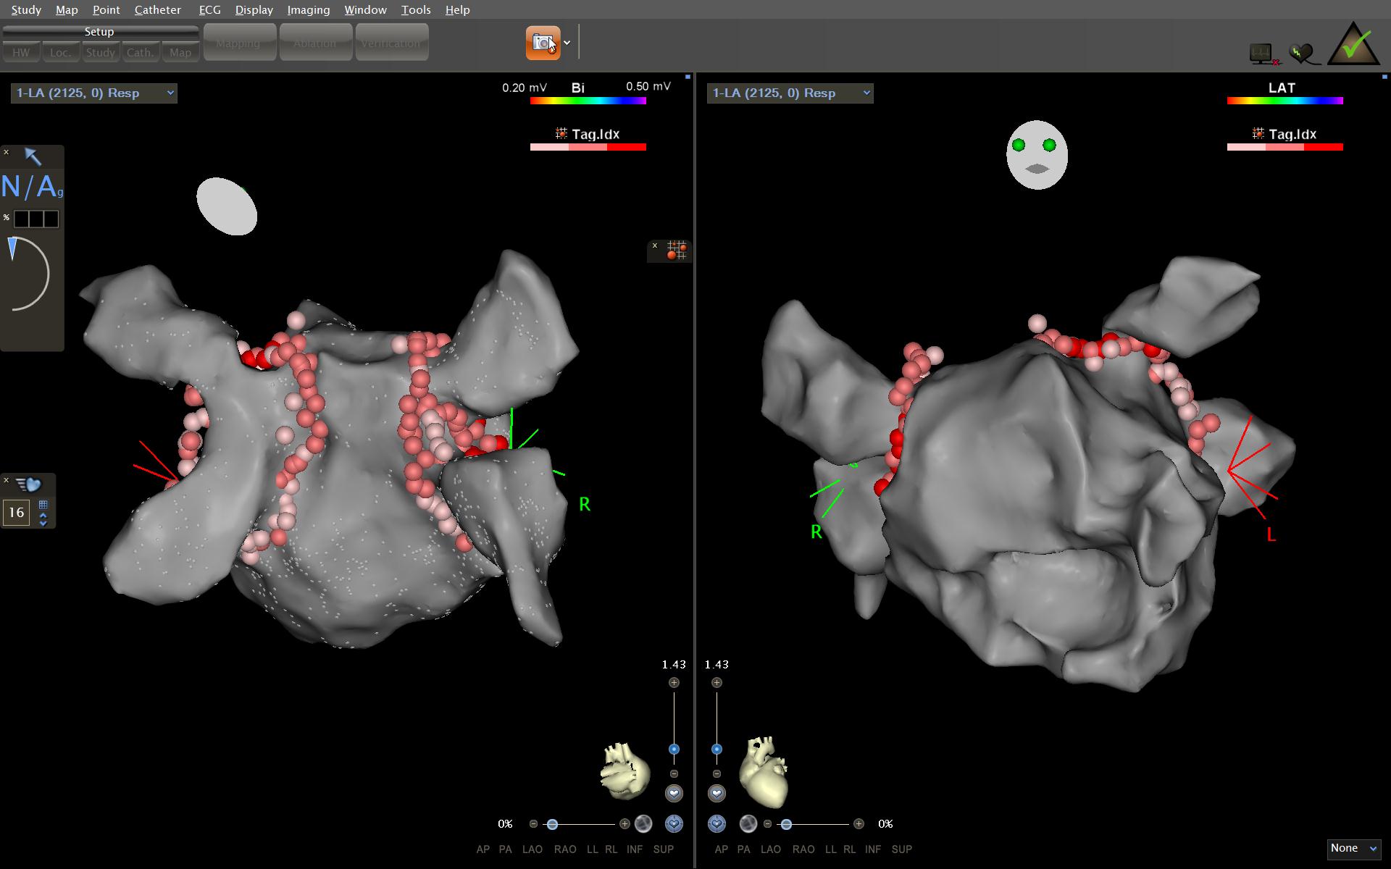
Task: Click the heart target icon in left viewport
Action: tap(674, 823)
